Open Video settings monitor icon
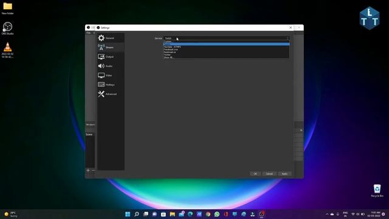The image size is (389, 219). point(102,75)
